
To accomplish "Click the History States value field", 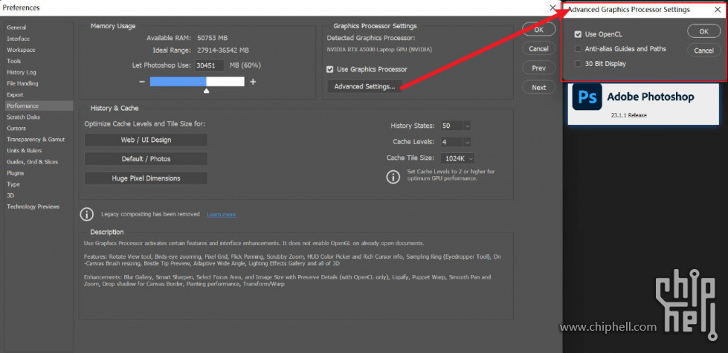I will 451,126.
